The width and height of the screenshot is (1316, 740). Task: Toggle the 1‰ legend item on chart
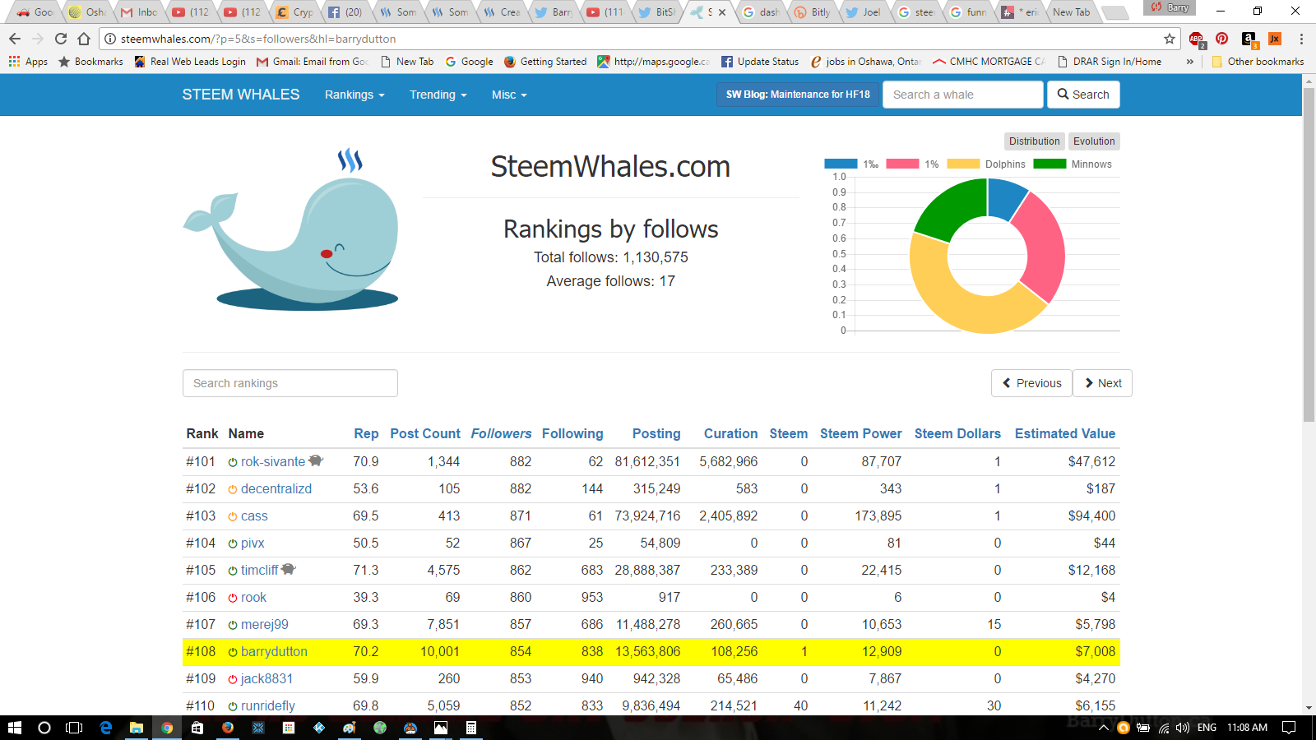(851, 164)
